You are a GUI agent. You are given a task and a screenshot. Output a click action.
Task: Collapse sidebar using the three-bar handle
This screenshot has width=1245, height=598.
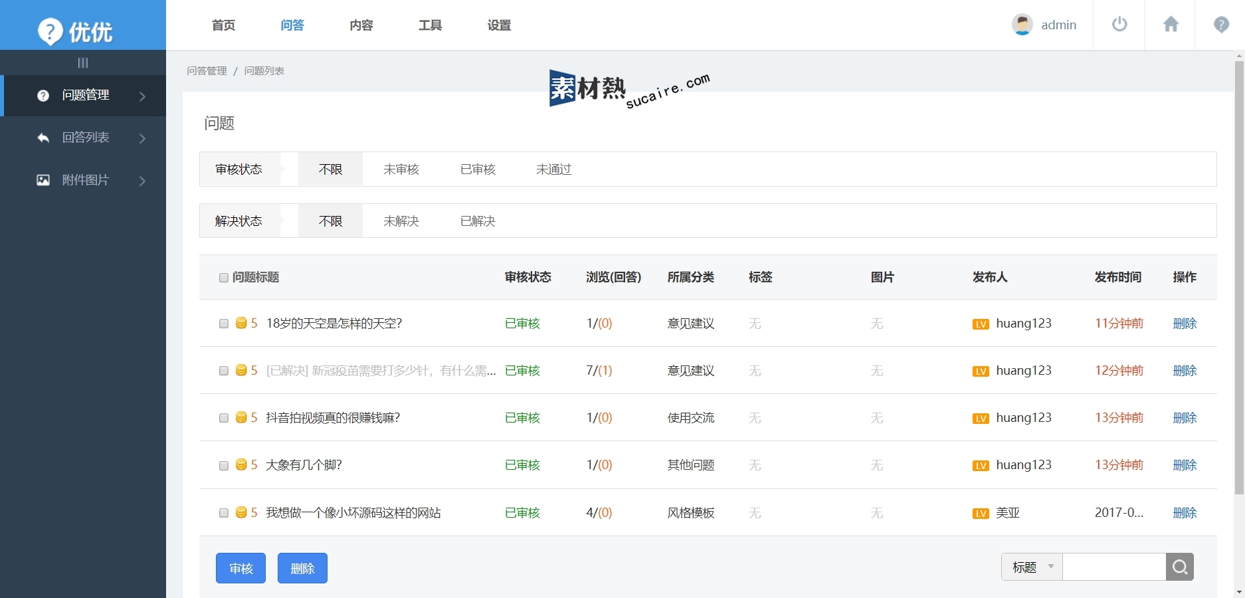click(x=83, y=63)
